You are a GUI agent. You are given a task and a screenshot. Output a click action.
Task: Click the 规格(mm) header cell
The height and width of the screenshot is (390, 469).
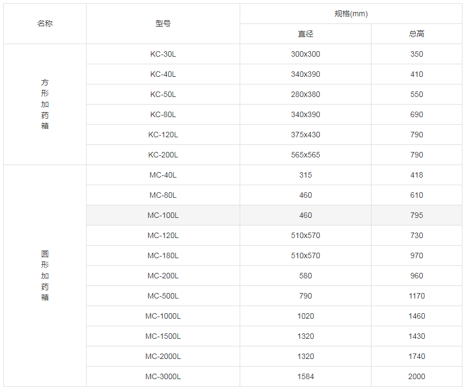point(351,14)
